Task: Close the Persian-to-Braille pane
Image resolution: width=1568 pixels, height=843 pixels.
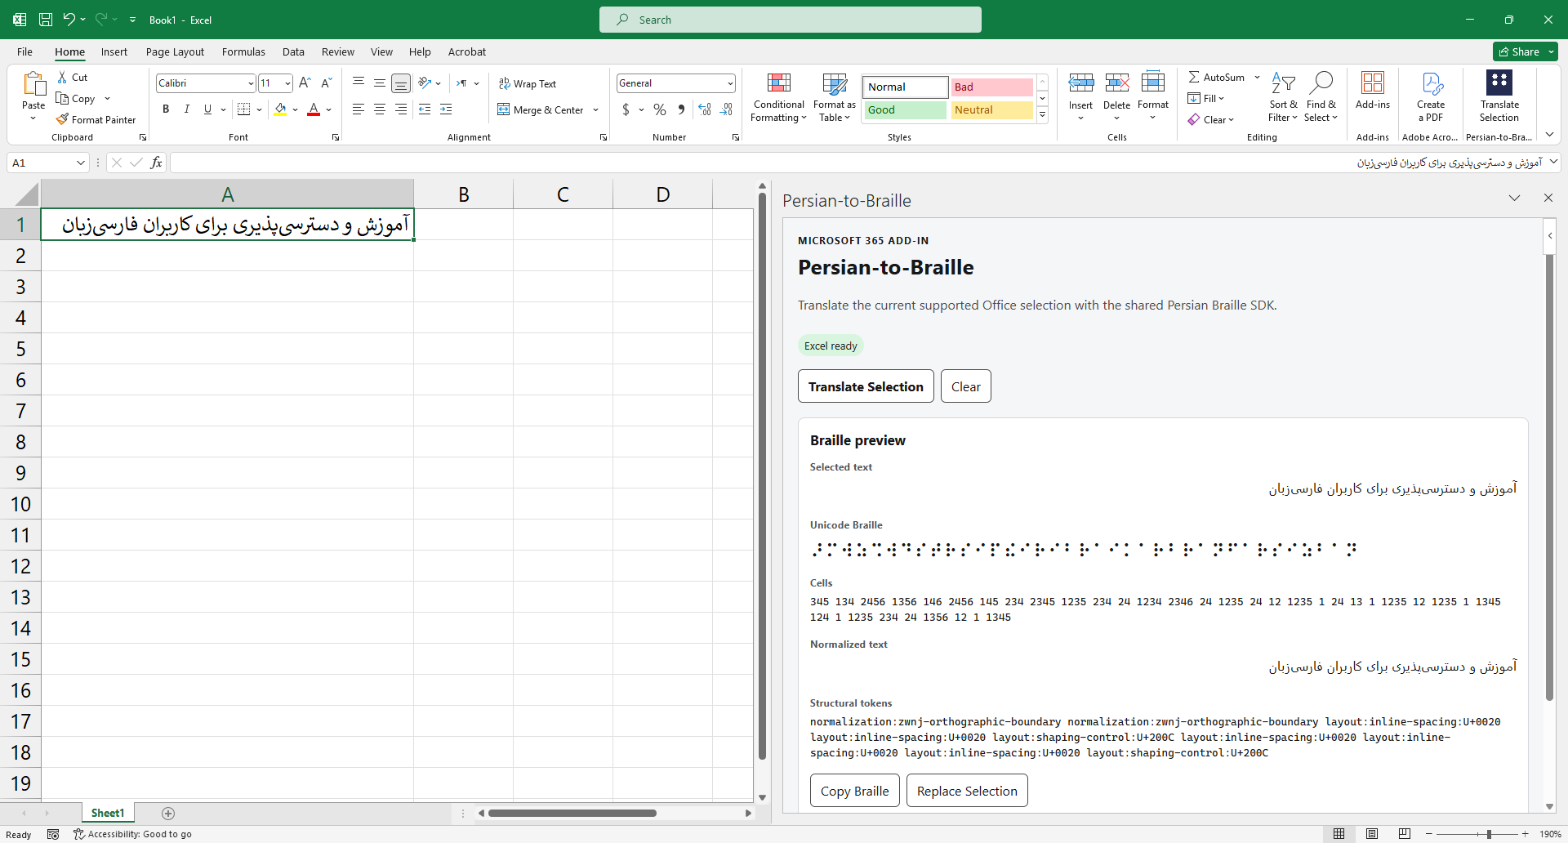Action: pos(1548,198)
